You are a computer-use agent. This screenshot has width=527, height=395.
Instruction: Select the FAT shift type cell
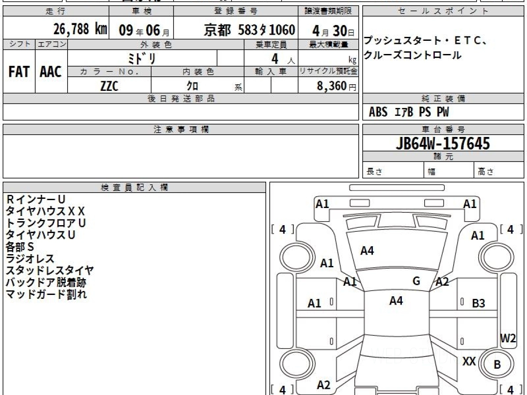coord(19,72)
